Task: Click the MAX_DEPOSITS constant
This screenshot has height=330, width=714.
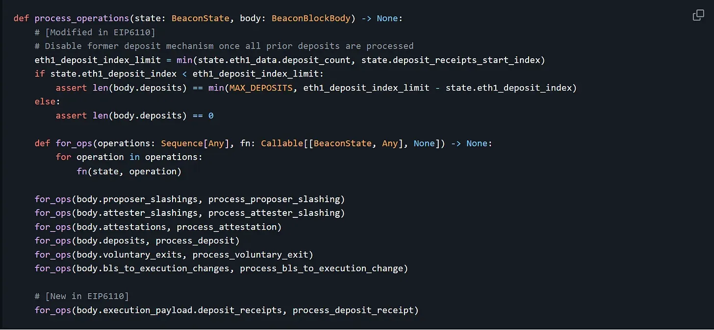Action: 264,88
